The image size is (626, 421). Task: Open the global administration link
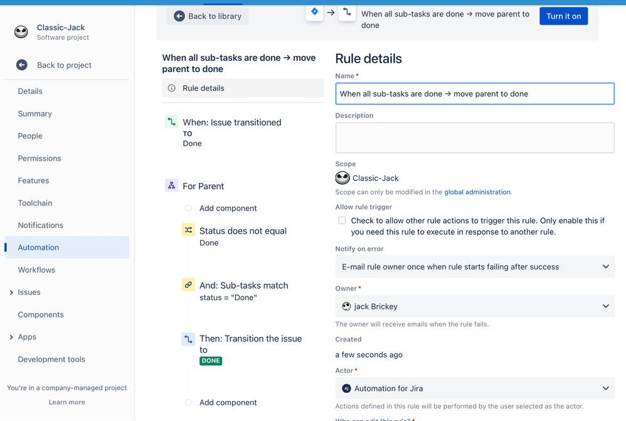click(x=477, y=192)
